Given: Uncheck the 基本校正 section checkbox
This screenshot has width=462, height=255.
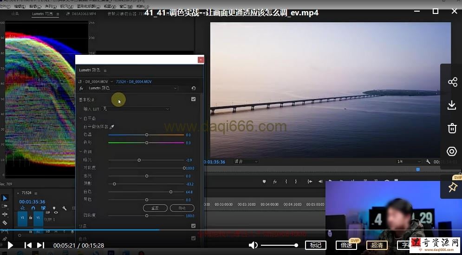Looking at the screenshot, I should (193, 99).
